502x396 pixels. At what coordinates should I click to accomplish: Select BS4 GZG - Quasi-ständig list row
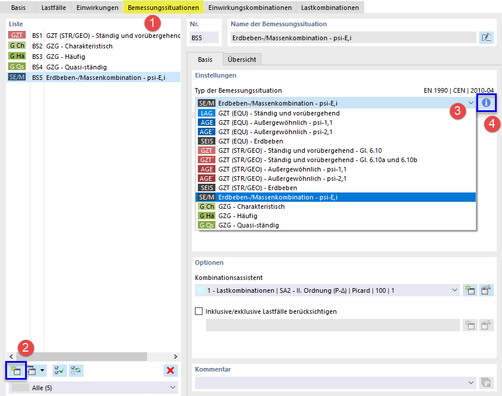click(93, 67)
